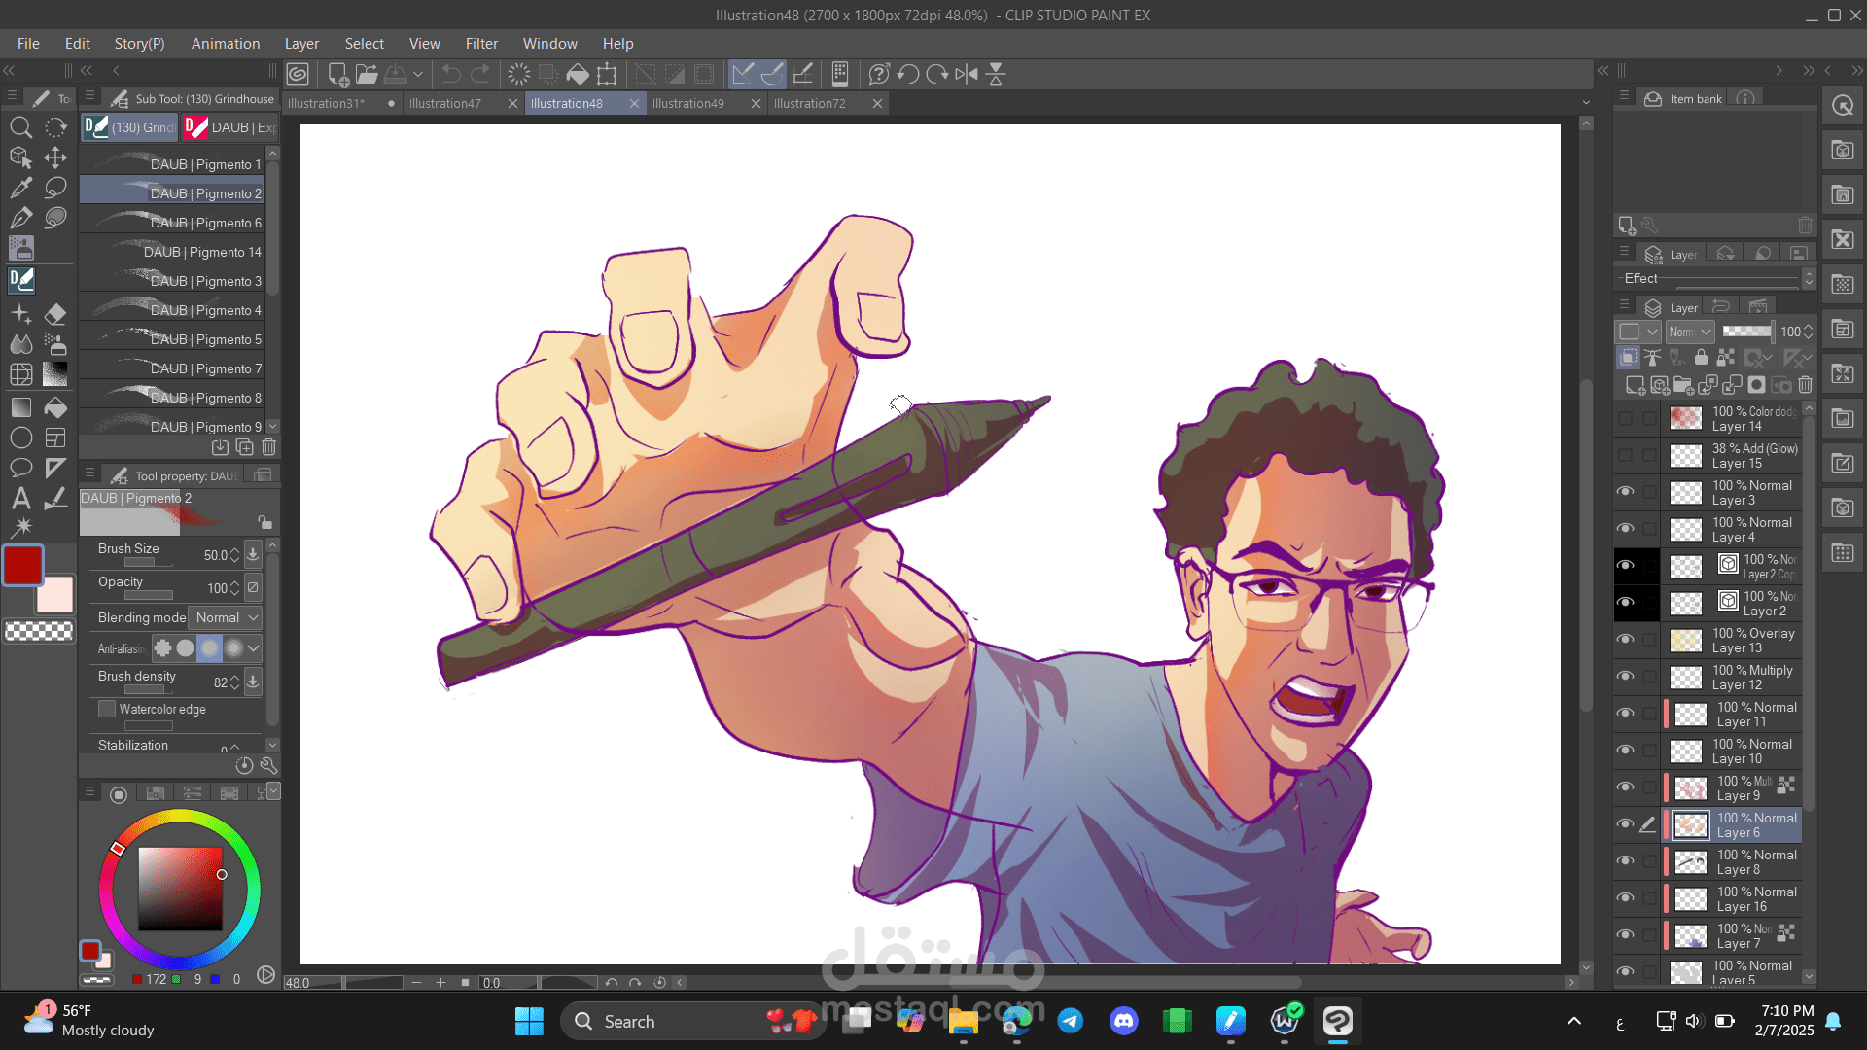Image resolution: width=1867 pixels, height=1050 pixels.
Task: Delete sub tool with trash icon
Action: point(269,447)
